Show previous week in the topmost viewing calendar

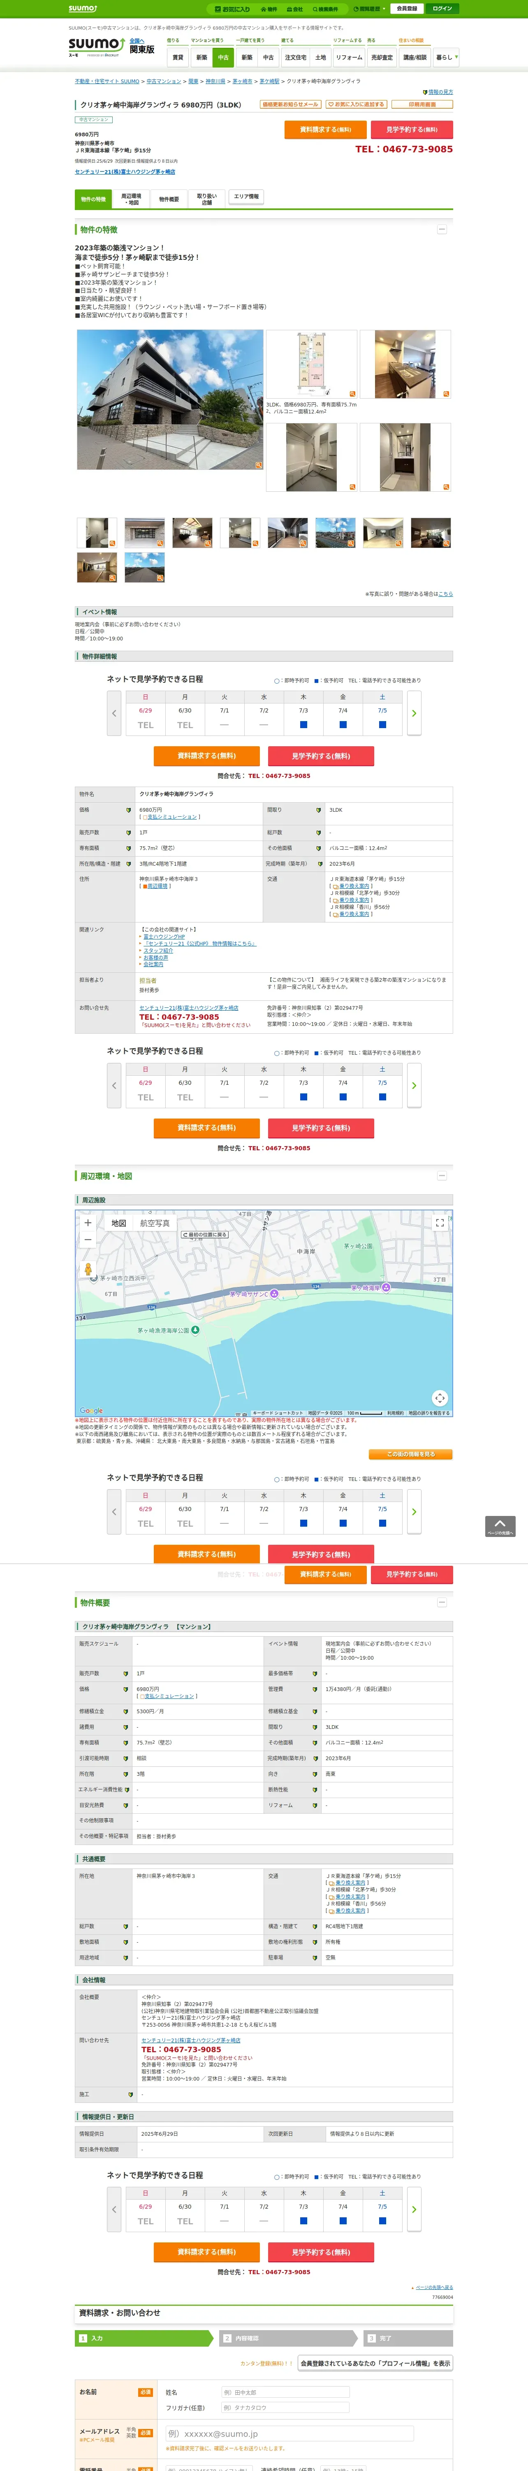(x=114, y=714)
